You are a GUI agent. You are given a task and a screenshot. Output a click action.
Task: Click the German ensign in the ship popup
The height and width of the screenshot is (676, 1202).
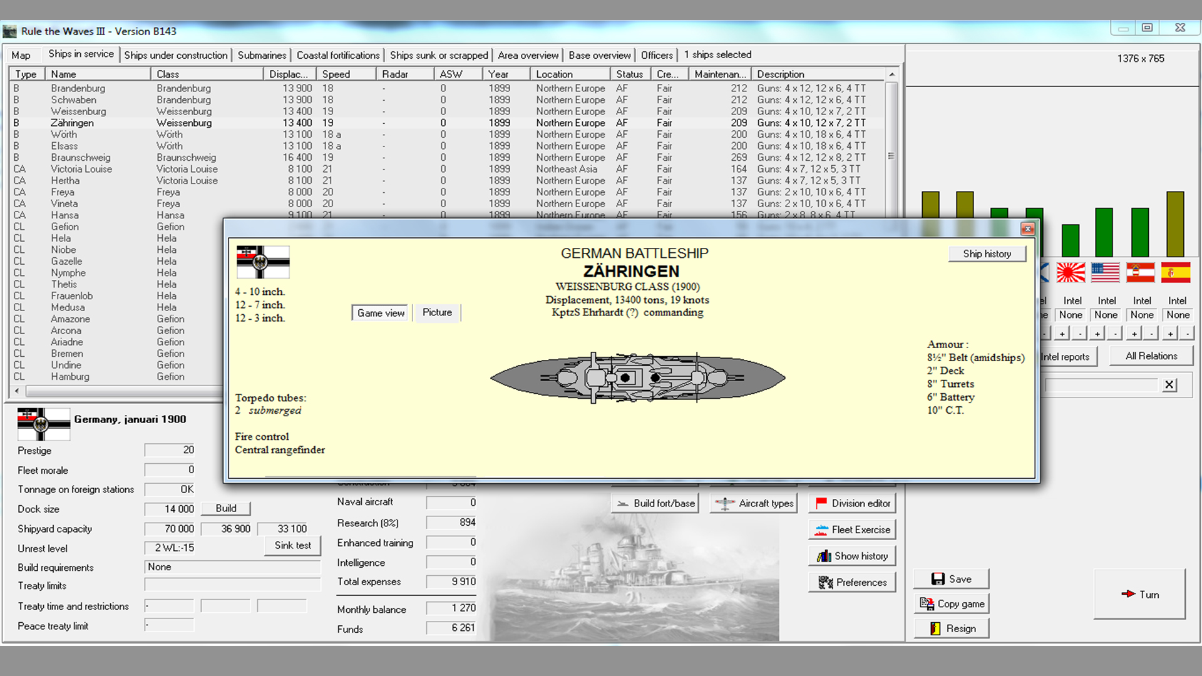tap(263, 262)
